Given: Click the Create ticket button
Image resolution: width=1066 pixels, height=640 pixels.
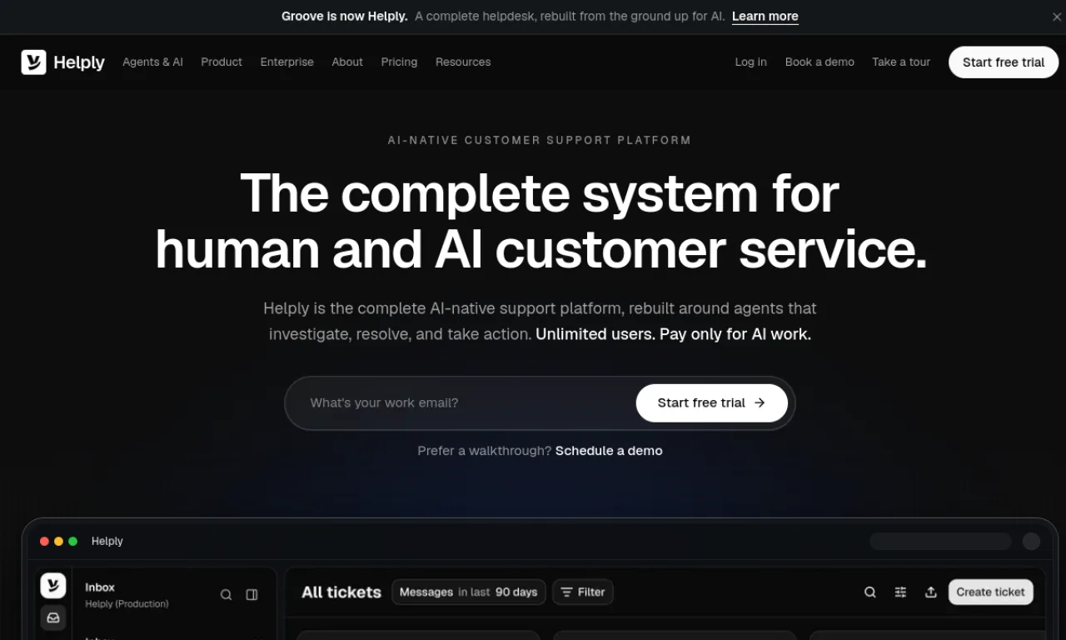Looking at the screenshot, I should (991, 592).
